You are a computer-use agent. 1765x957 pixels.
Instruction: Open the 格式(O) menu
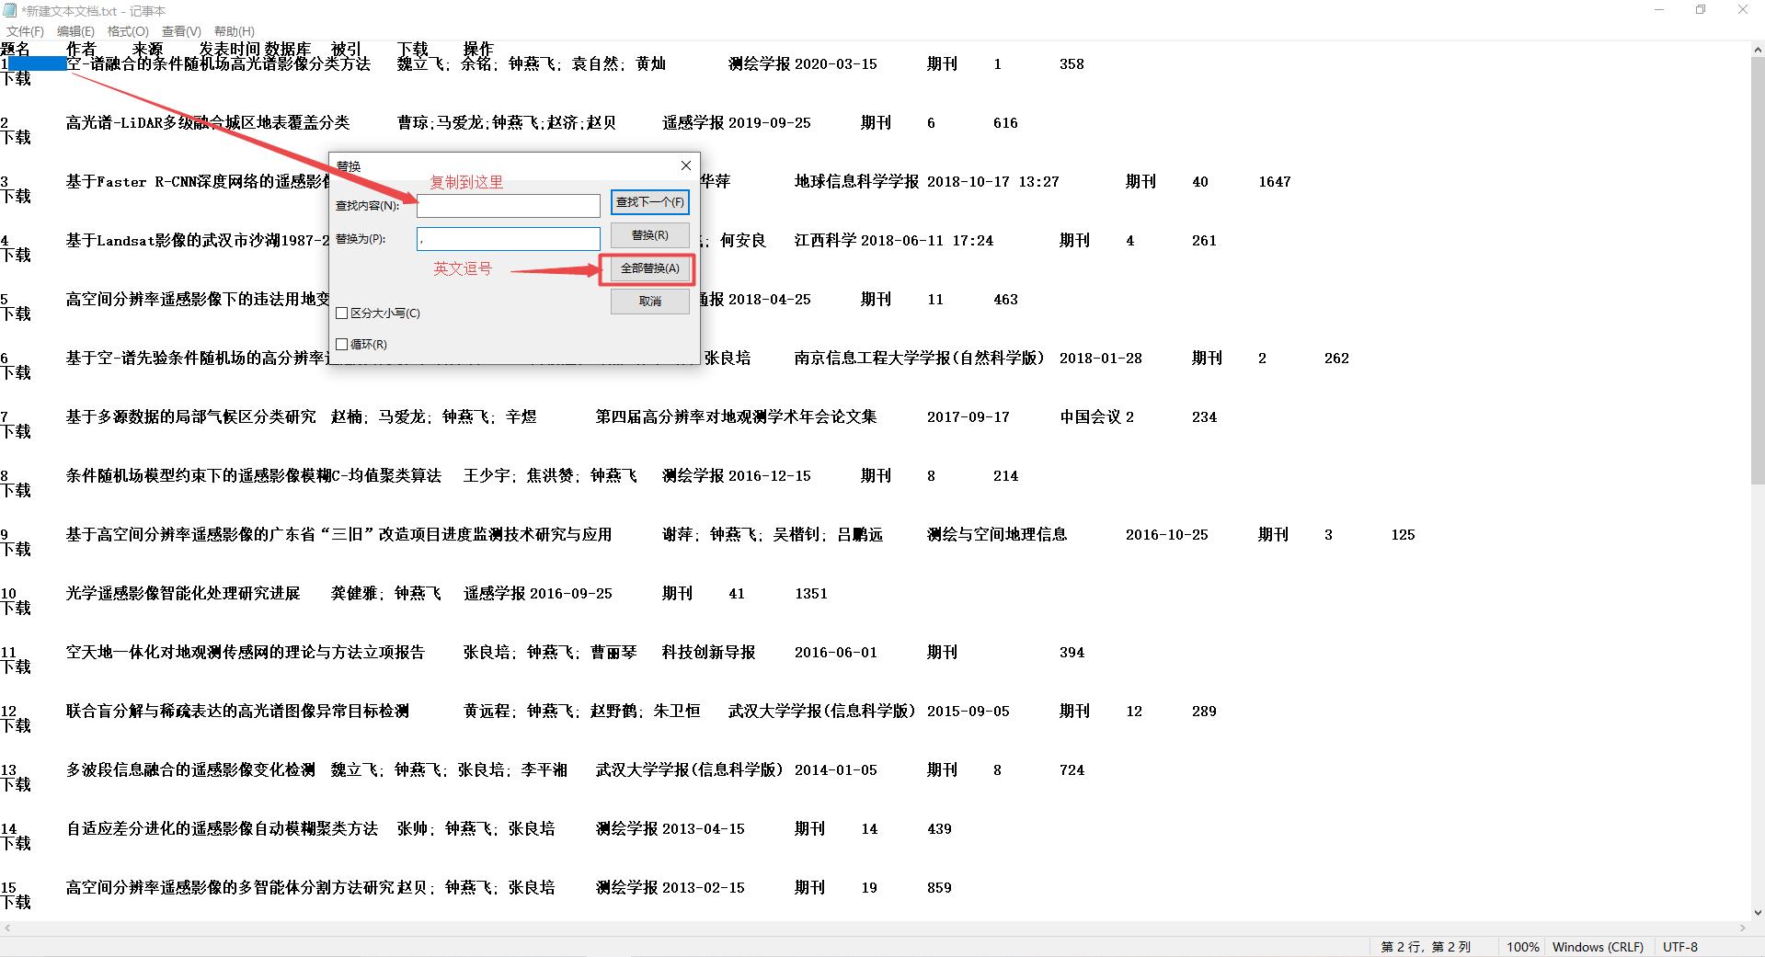(128, 31)
